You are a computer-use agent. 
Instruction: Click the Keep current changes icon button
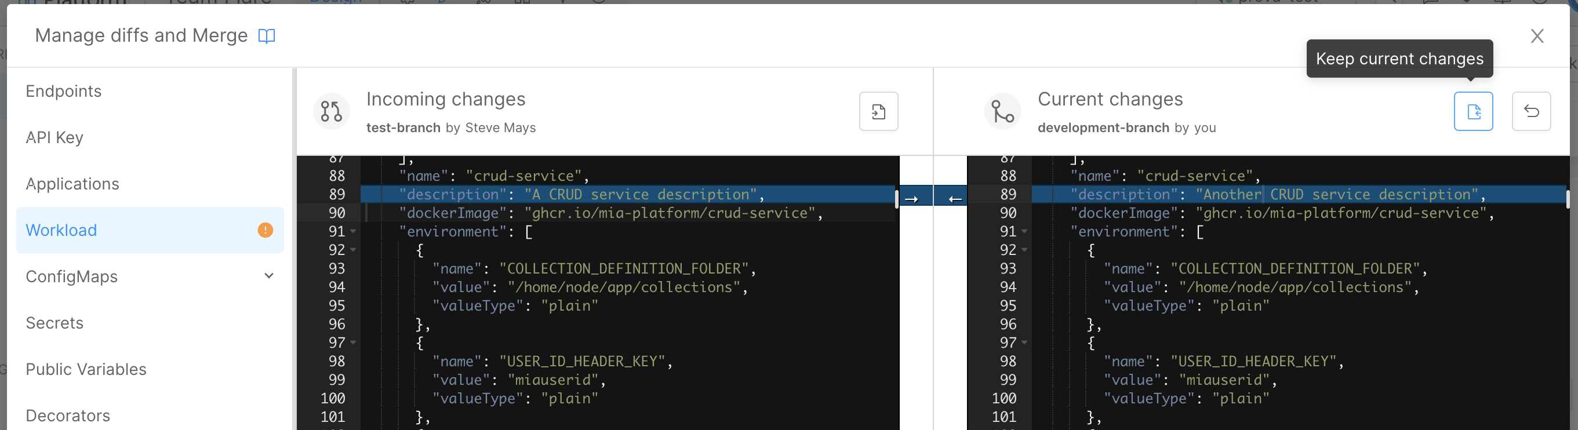[1472, 111]
